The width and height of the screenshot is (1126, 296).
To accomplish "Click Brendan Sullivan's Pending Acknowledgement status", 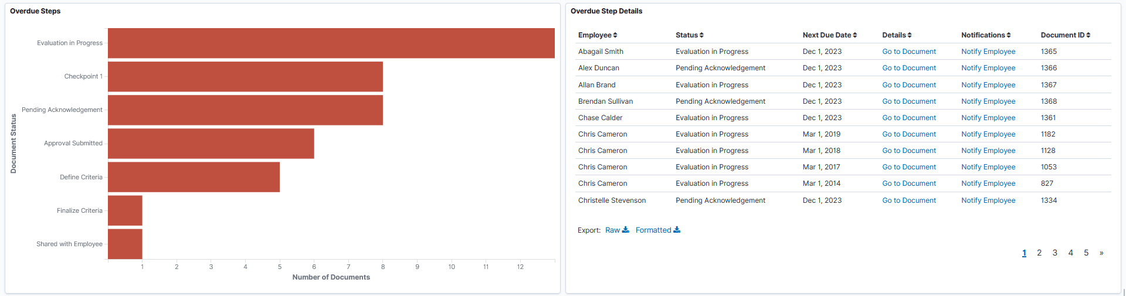I will (720, 101).
